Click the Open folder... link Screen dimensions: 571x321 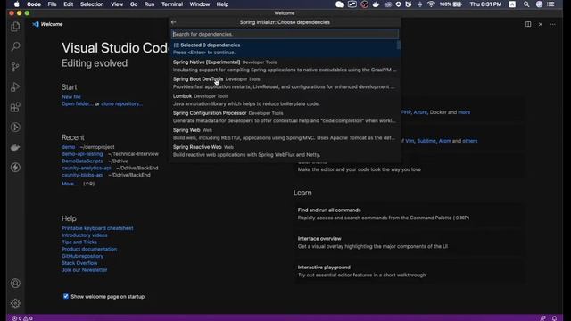click(x=78, y=103)
